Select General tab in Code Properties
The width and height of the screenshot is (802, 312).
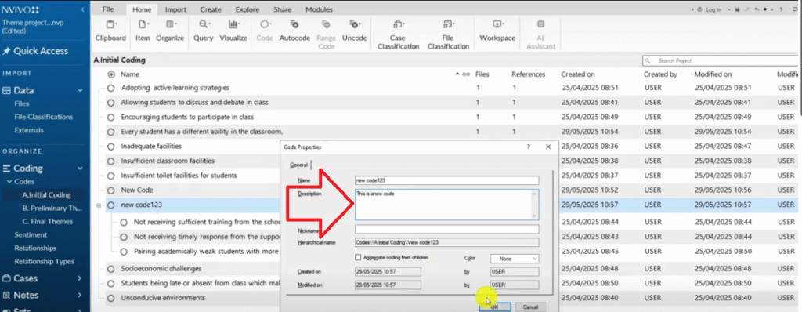pos(298,165)
